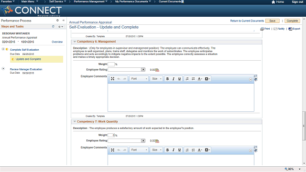Click the Complete button
Viewport: 306px width, 172px height.
click(292, 21)
